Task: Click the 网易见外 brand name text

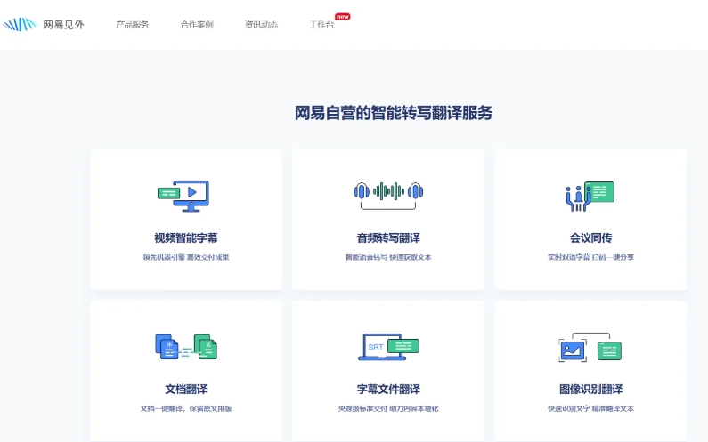Action: (64, 25)
